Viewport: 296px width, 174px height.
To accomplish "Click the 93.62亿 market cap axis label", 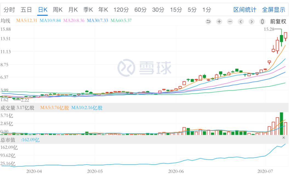I will coord(8,156).
